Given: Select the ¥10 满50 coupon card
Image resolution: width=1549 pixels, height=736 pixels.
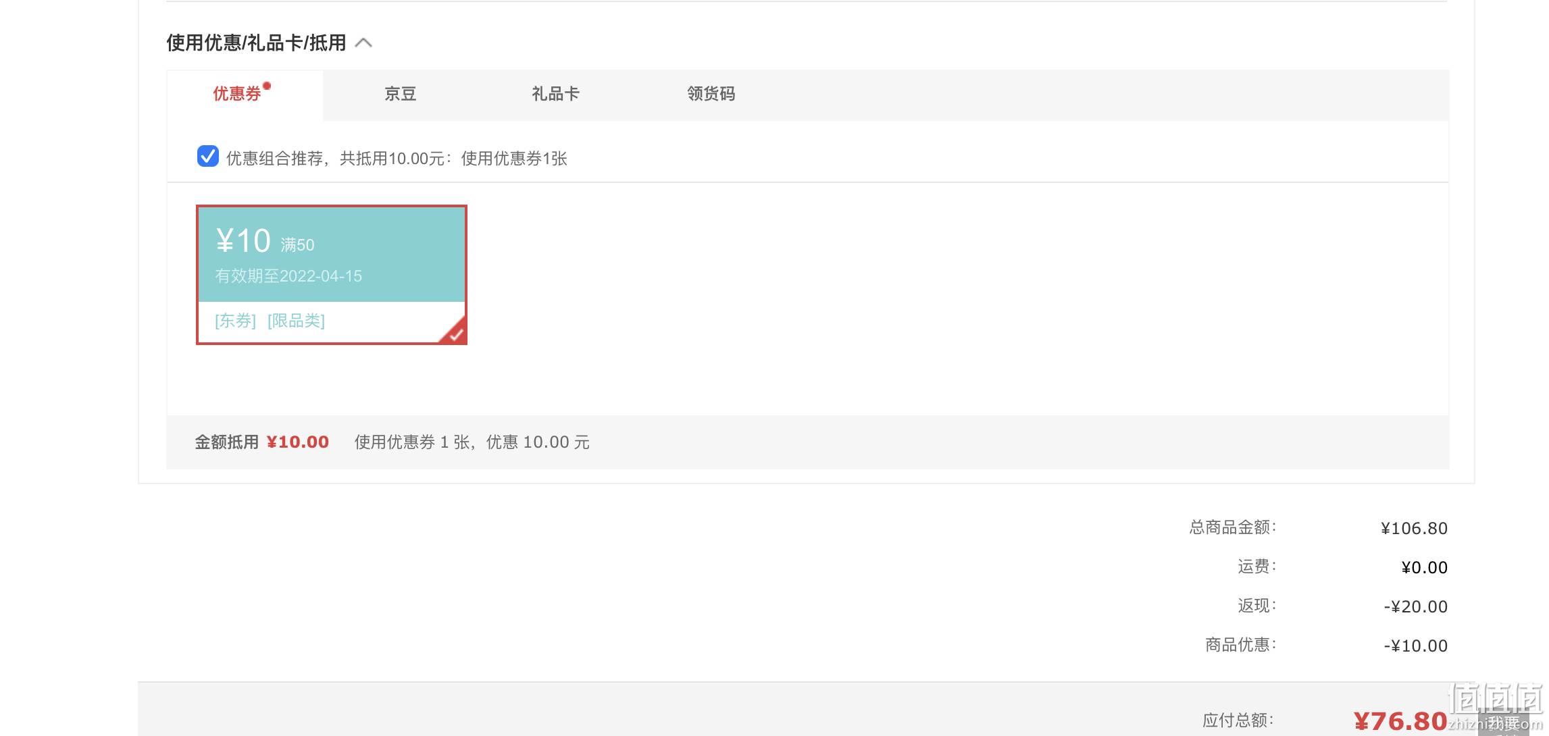Looking at the screenshot, I should click(x=331, y=275).
